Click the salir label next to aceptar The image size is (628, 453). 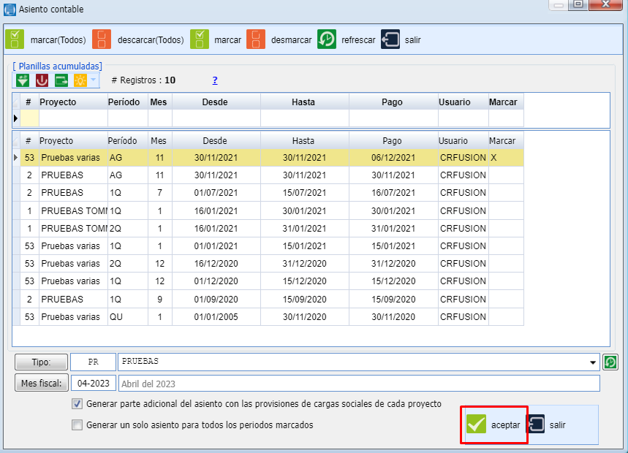coord(557,425)
